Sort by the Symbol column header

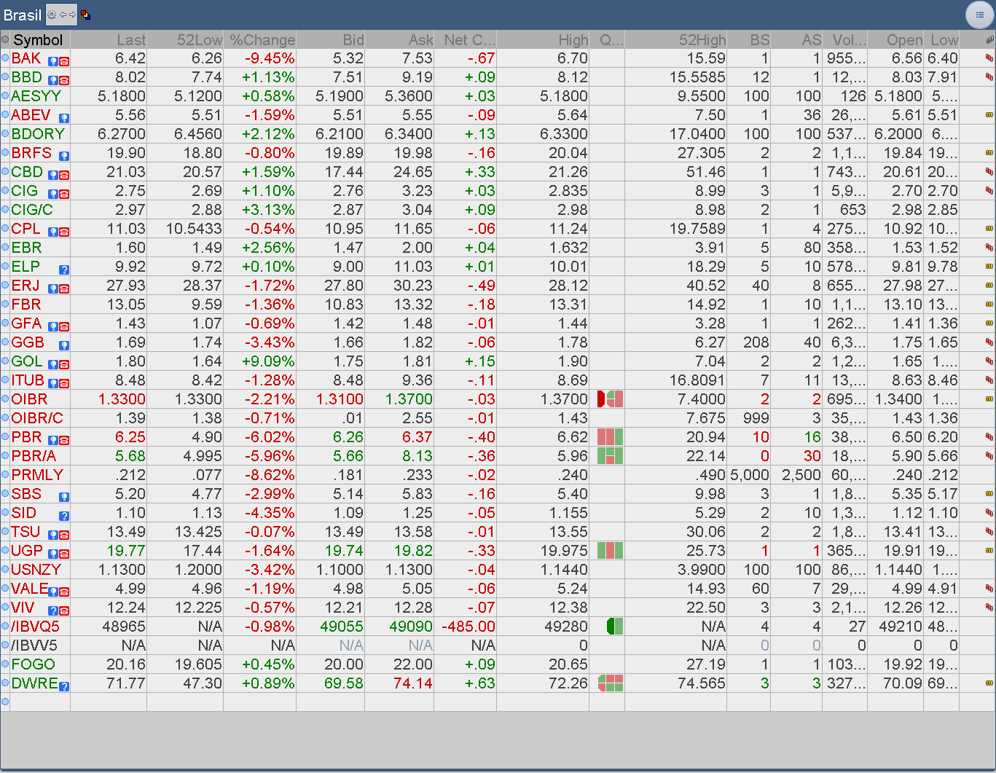(x=38, y=40)
